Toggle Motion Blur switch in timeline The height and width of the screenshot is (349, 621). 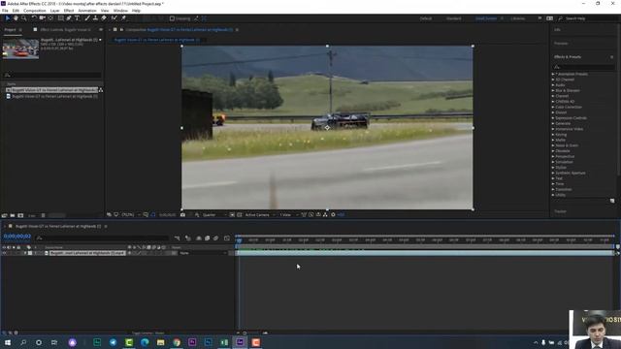tap(215, 238)
